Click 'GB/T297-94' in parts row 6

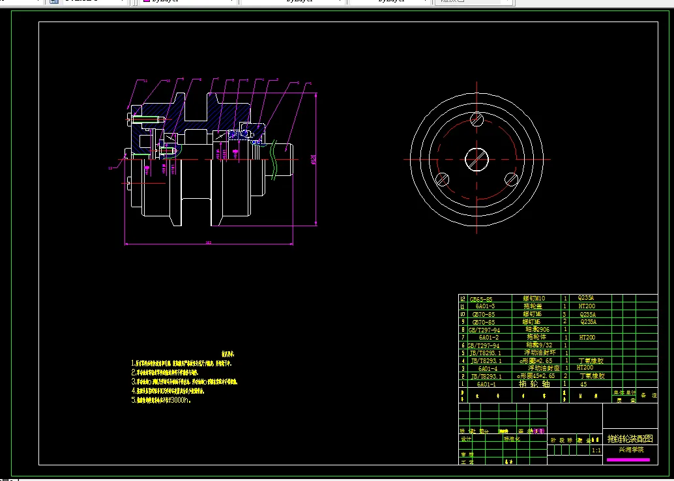tap(483, 345)
